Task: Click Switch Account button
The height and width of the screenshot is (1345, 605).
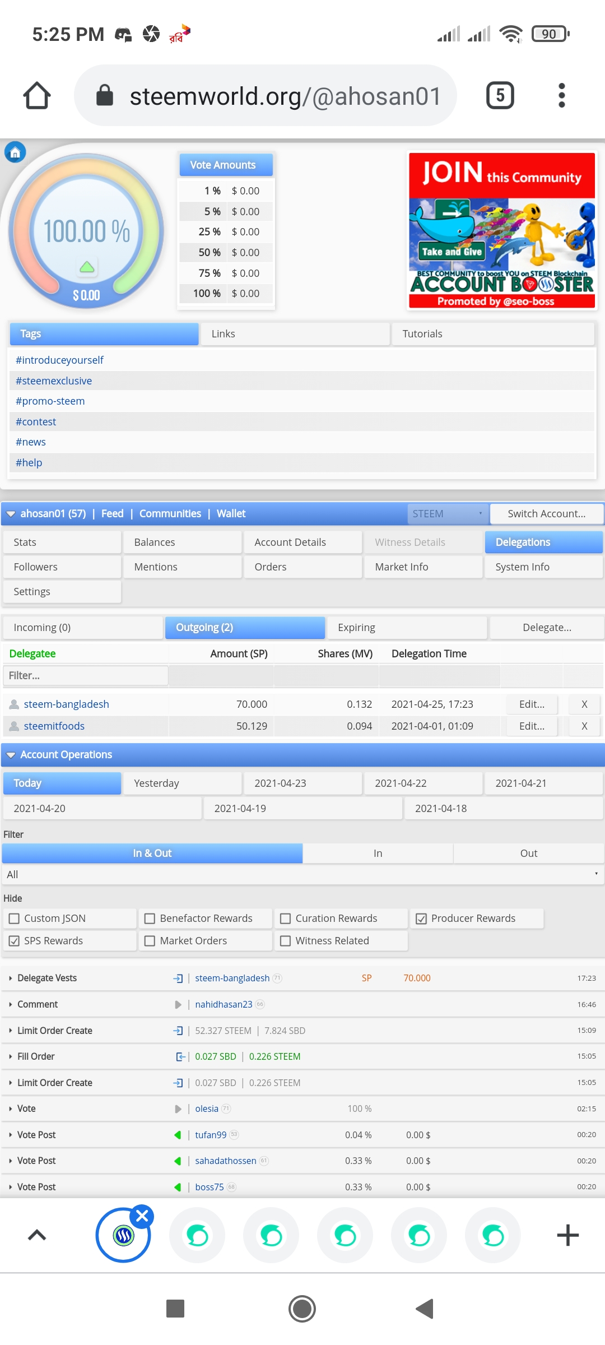Action: 546,514
